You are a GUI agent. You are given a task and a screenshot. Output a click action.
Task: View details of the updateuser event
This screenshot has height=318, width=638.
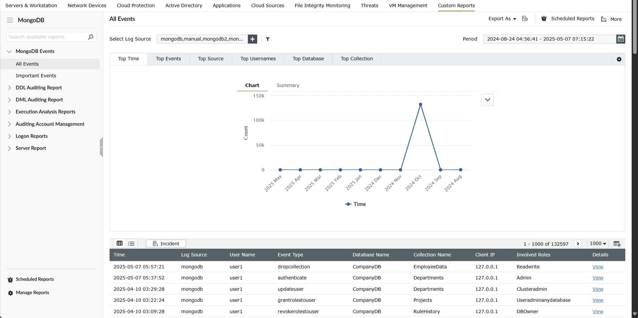tap(598, 289)
